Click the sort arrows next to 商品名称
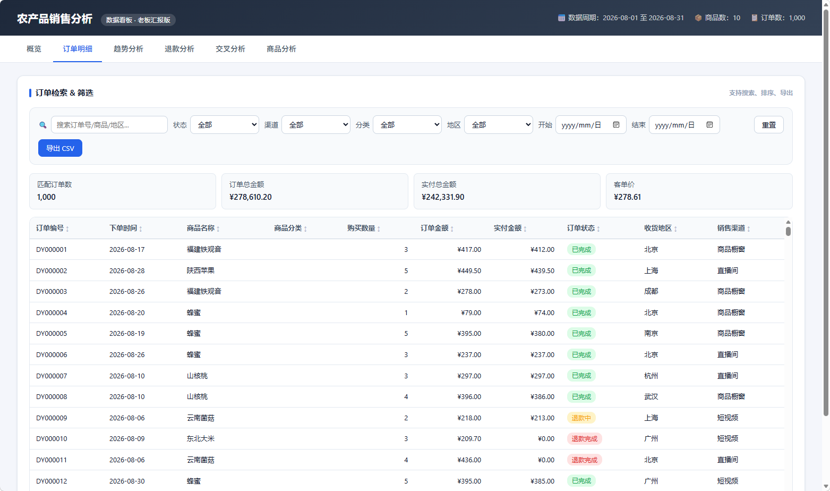The width and height of the screenshot is (830, 491). point(218,228)
